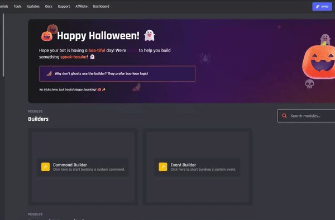Open the Command Builder card
335x220 pixels.
click(83, 167)
